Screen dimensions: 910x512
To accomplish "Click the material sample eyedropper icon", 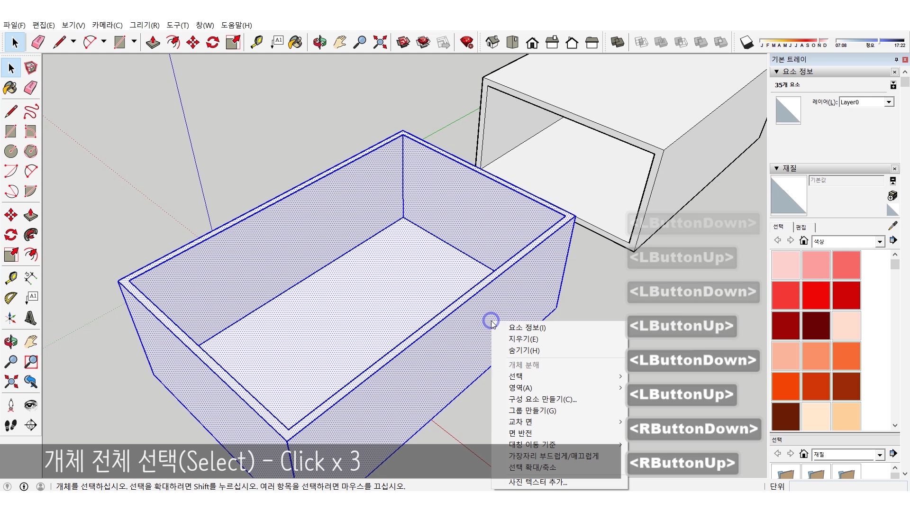I will pyautogui.click(x=892, y=226).
